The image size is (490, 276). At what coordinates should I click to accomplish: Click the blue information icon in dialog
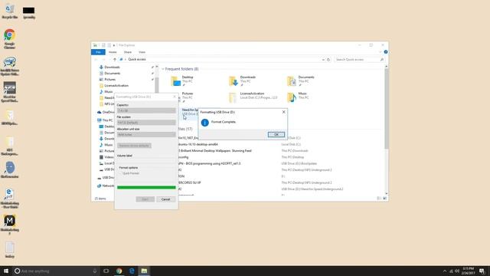tap(204, 123)
